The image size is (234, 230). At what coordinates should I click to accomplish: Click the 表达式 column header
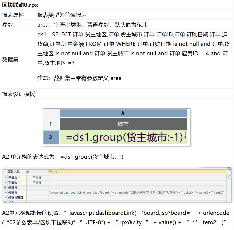pos(137,172)
